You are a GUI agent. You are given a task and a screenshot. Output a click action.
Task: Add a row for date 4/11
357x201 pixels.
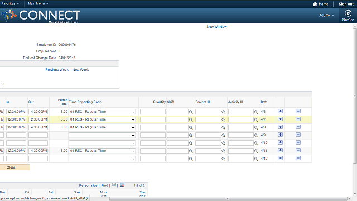pyautogui.click(x=280, y=150)
